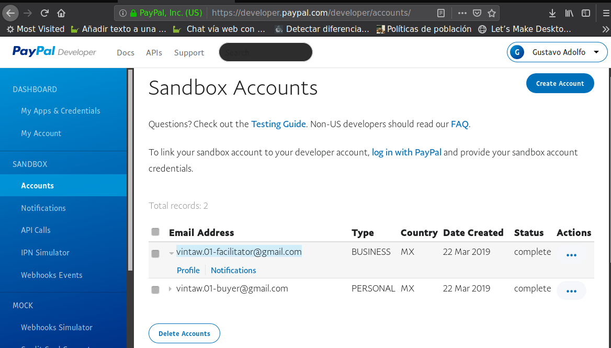Open actions ellipsis for buyer account
611x348 pixels.
[x=571, y=291]
